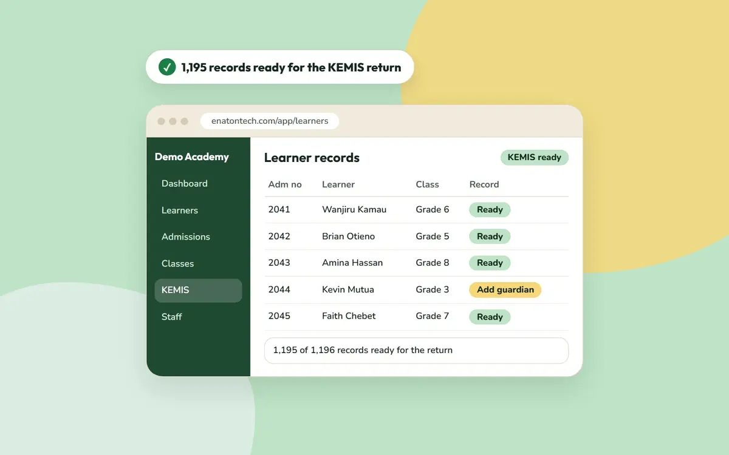Click admission number 2042
This screenshot has width=729, height=455.
(279, 236)
